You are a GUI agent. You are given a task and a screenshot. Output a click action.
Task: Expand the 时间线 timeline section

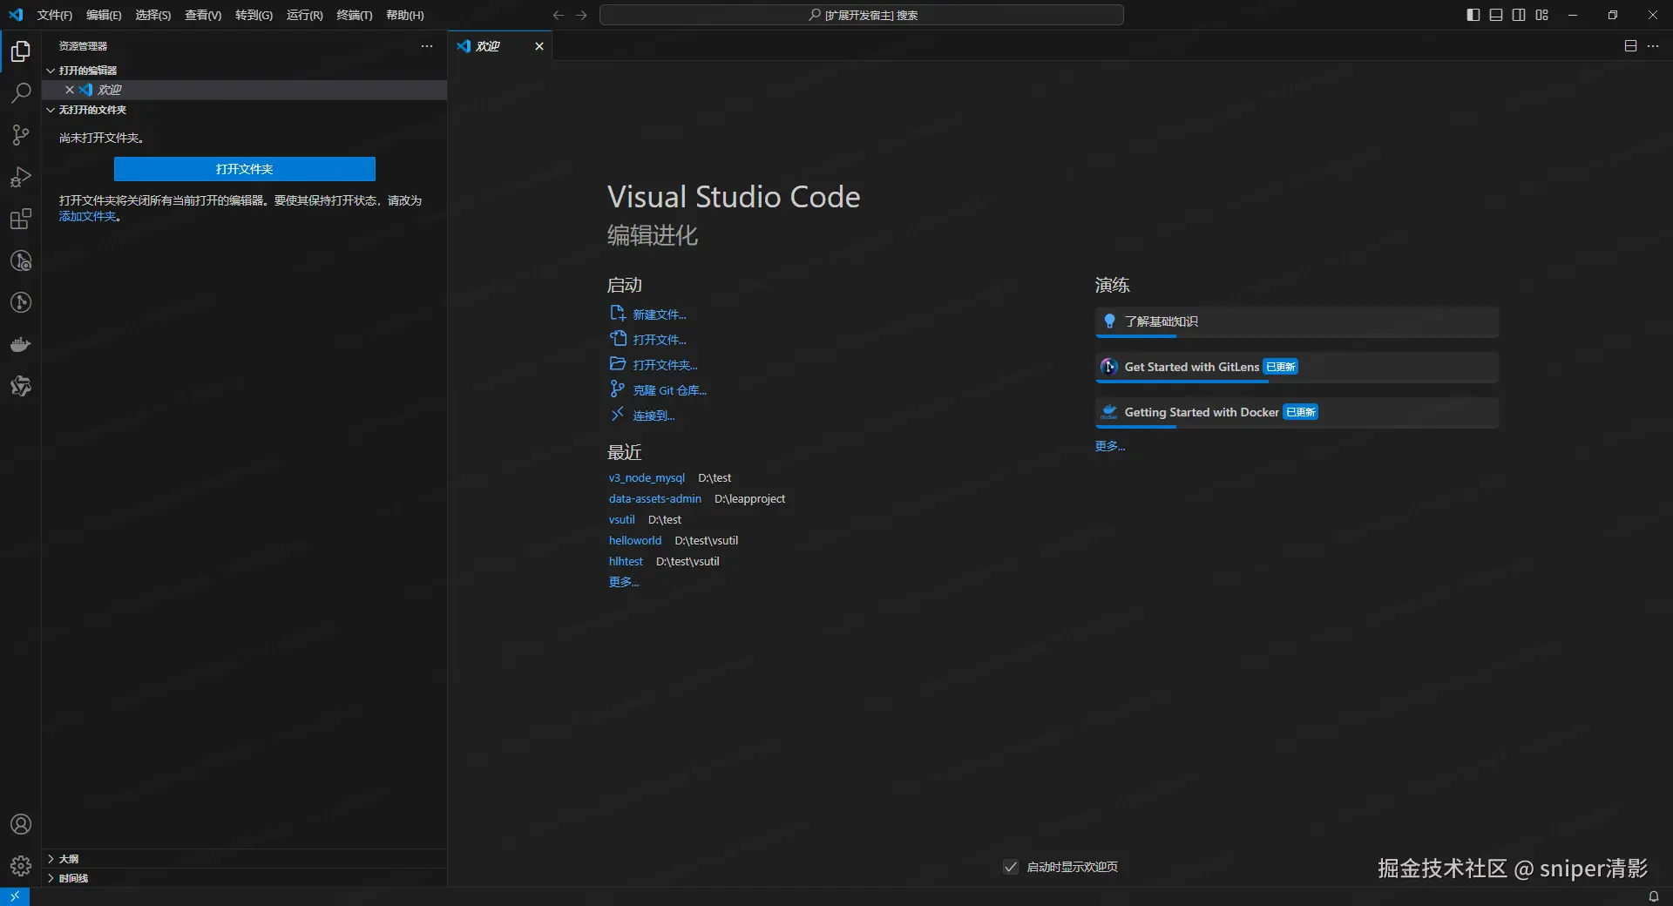[73, 878]
